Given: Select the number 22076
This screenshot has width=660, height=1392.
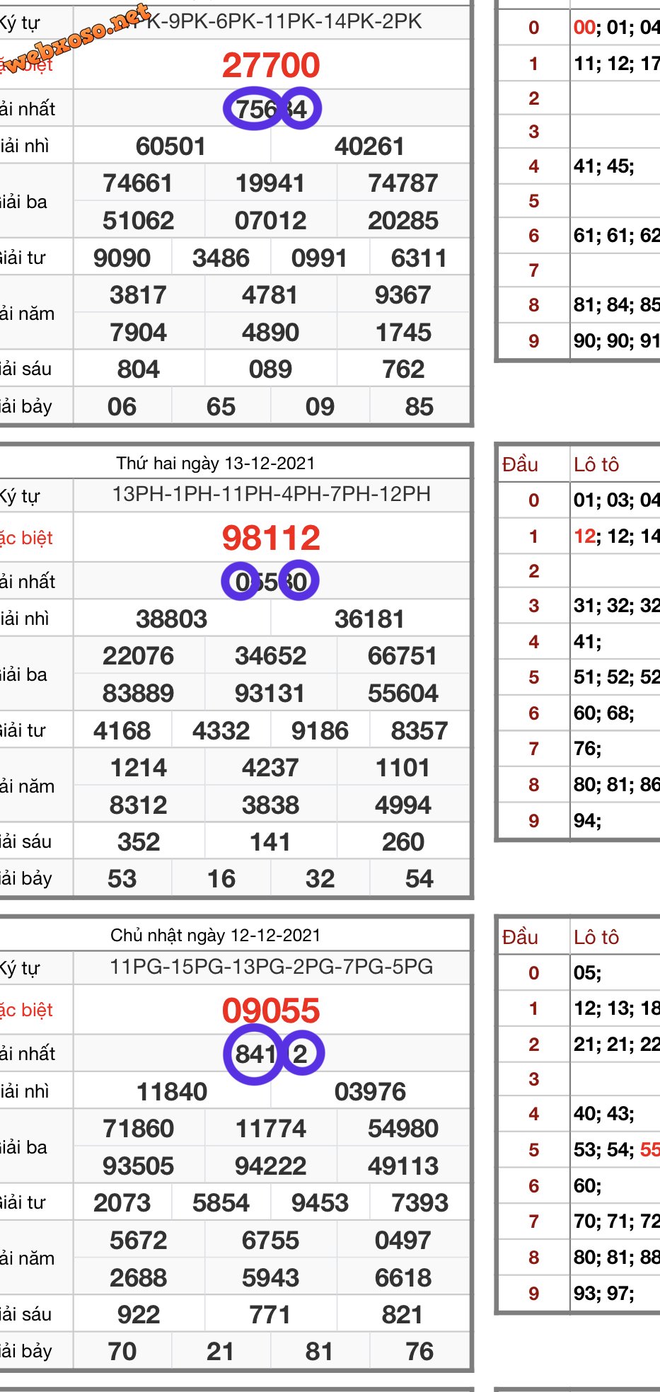Looking at the screenshot, I should [x=138, y=656].
